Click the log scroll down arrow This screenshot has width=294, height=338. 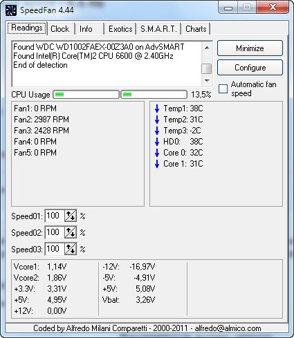(x=207, y=81)
